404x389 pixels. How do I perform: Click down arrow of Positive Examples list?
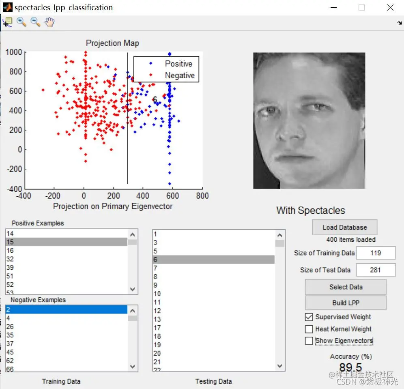132,289
